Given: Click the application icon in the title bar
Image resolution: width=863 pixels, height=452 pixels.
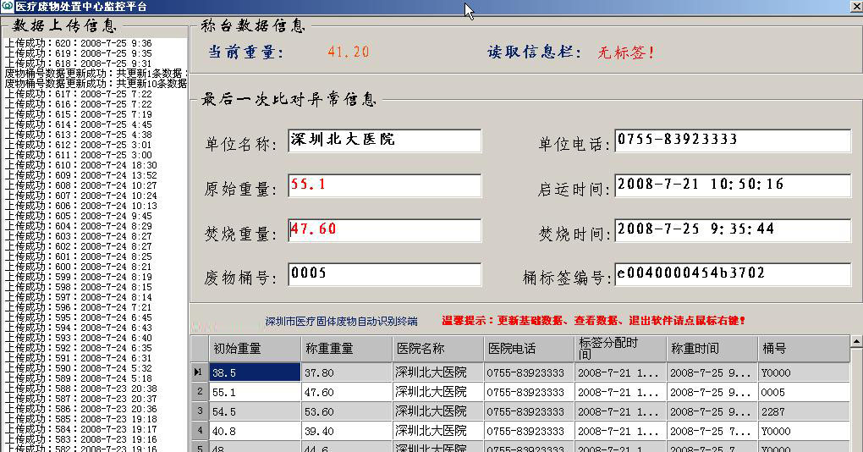Looking at the screenshot, I should (8, 7).
